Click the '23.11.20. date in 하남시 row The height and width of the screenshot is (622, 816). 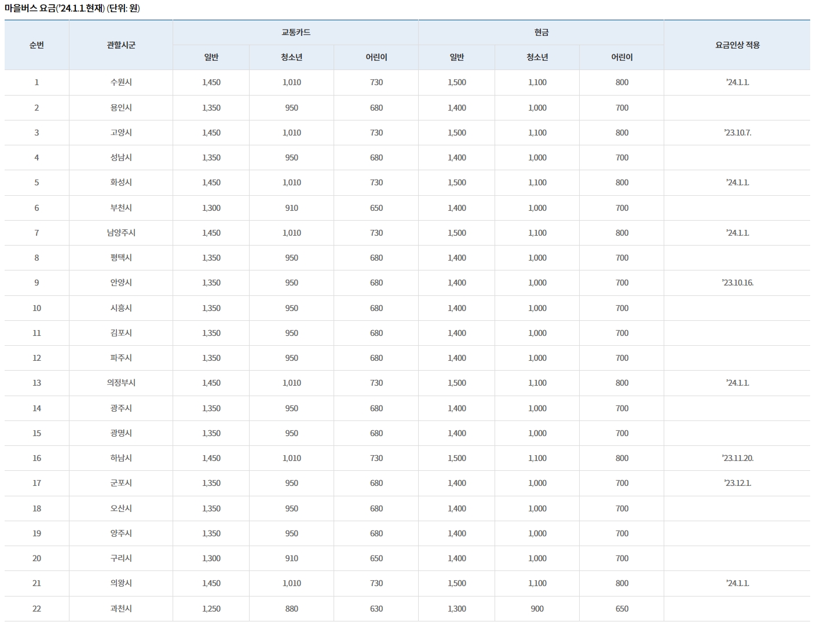point(737,458)
